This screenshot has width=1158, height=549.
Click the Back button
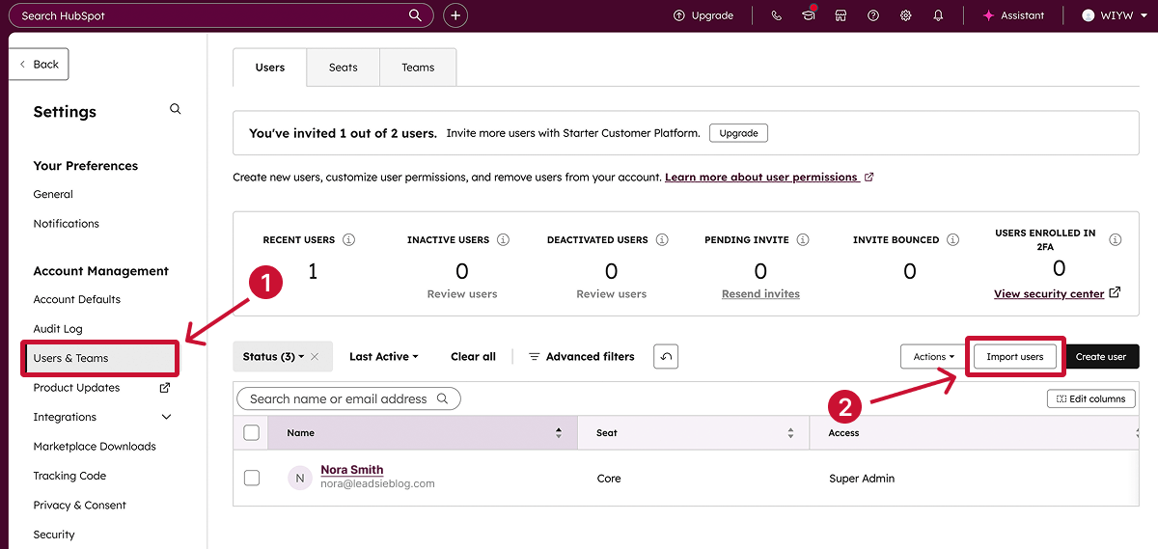click(x=40, y=65)
